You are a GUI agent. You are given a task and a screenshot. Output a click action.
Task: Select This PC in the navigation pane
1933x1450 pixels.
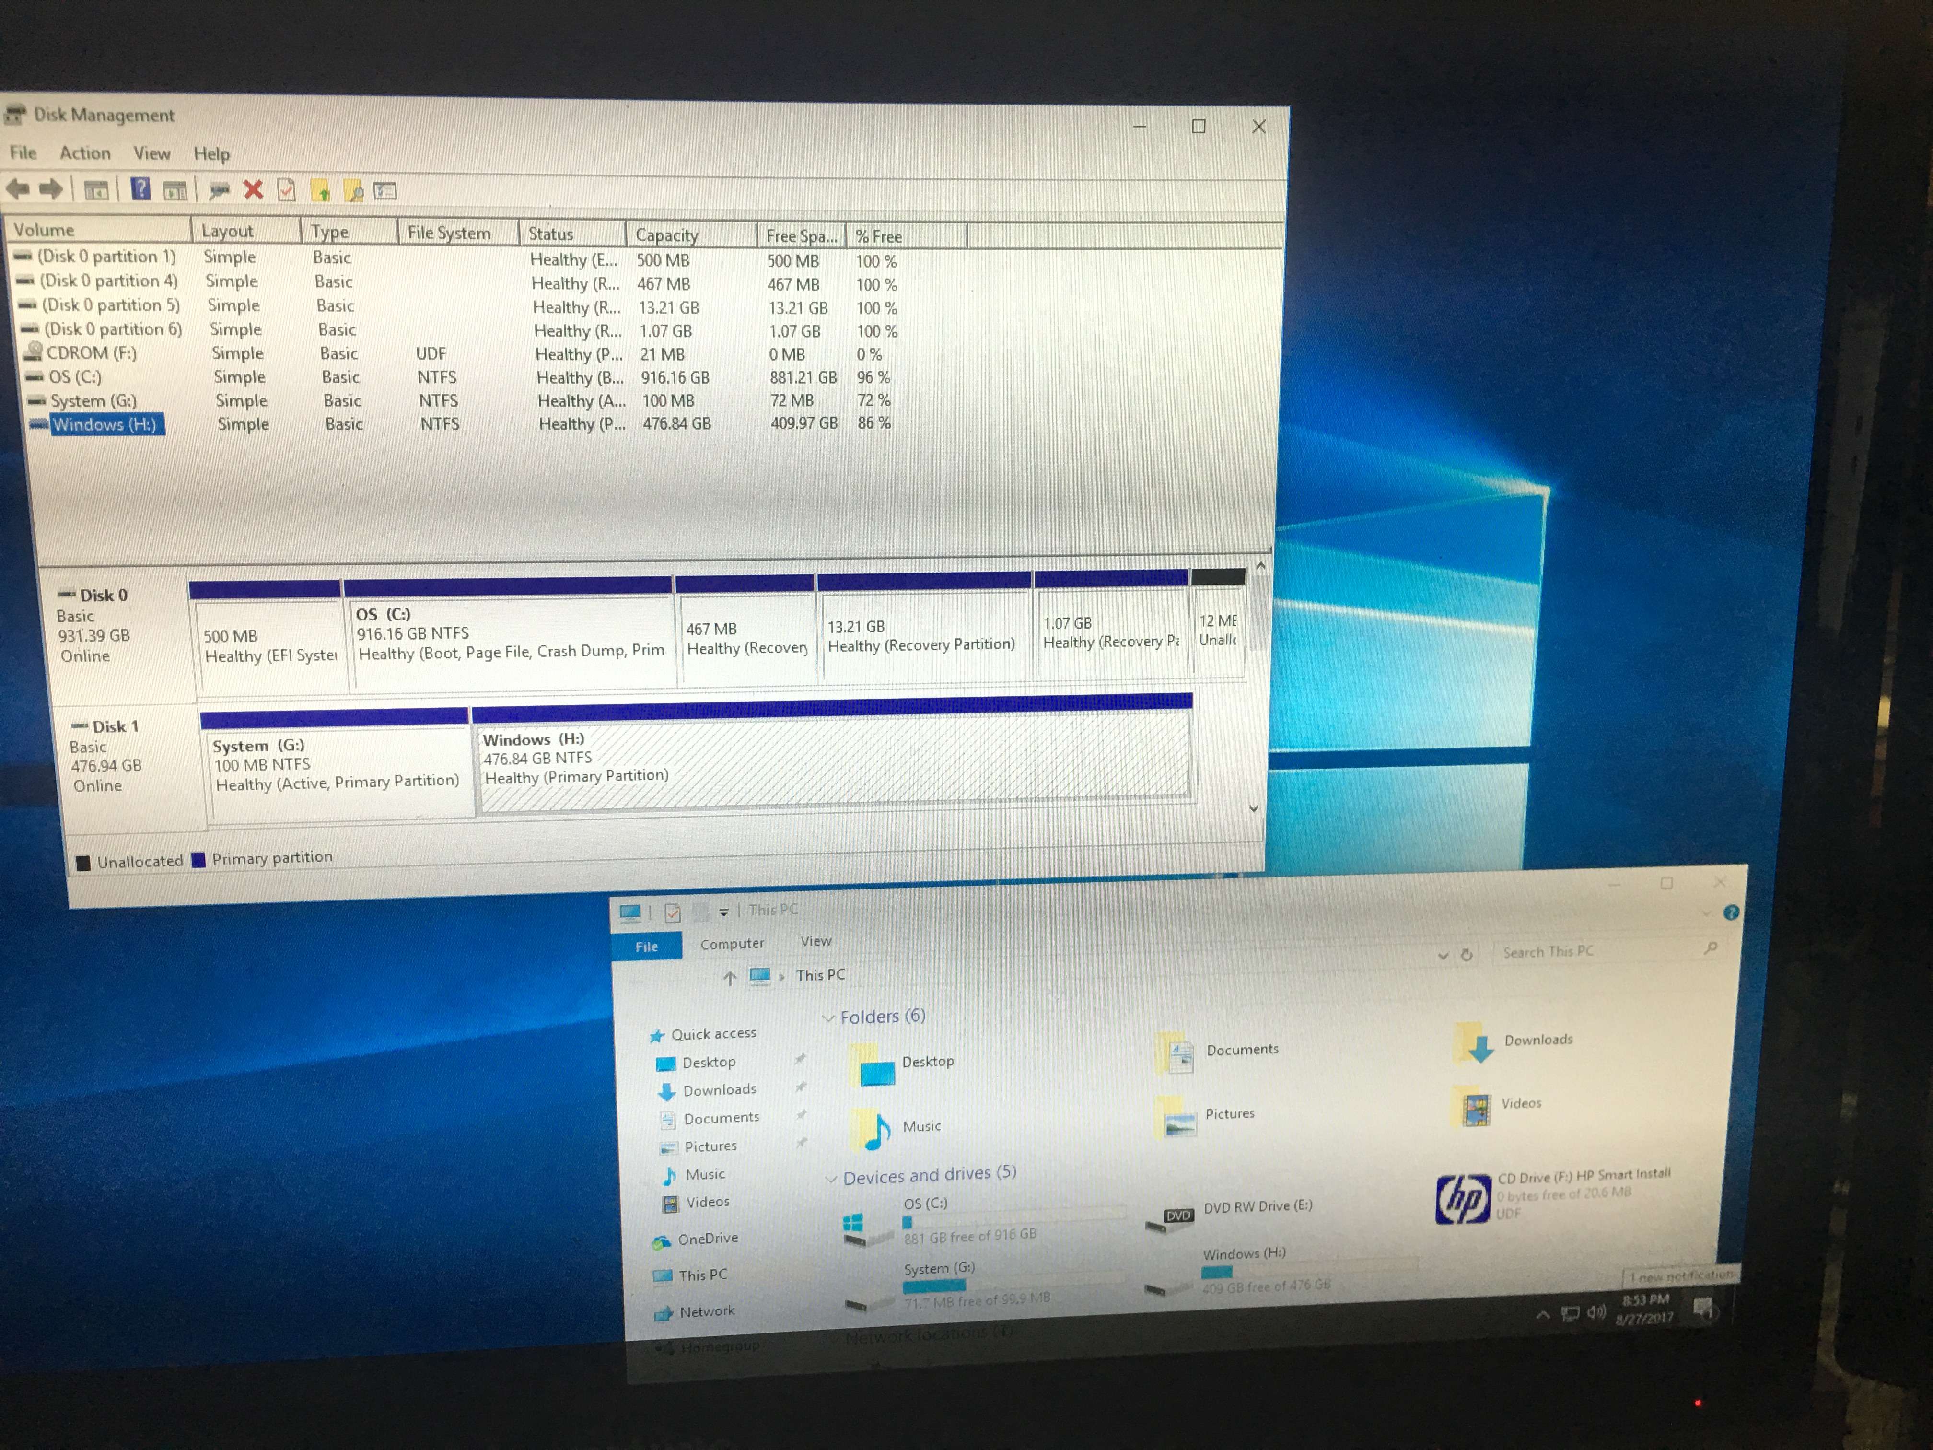pyautogui.click(x=690, y=1276)
